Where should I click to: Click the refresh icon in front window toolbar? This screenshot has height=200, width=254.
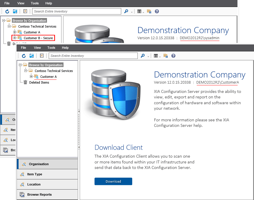coord(24,56)
